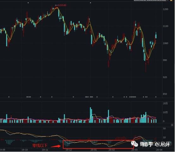Click the 20万 volume axis label
The height and width of the screenshot is (152, 175).
(165, 103)
